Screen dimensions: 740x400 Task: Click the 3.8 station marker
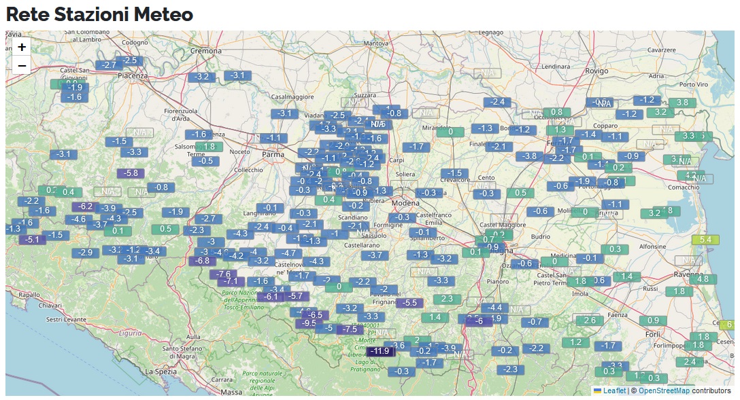click(x=682, y=103)
